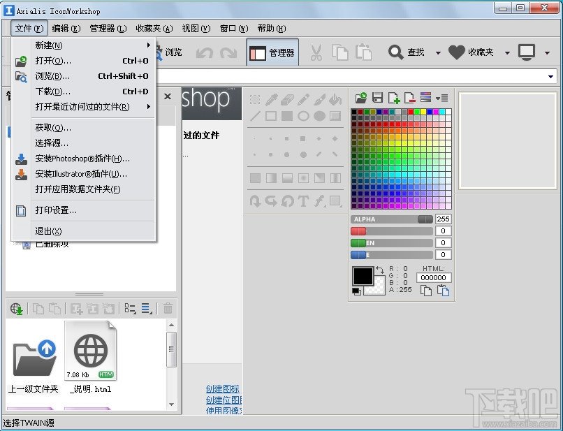Click the globe acquire icon in the file panel
Image resolution: width=563 pixels, height=431 pixels.
[15, 308]
